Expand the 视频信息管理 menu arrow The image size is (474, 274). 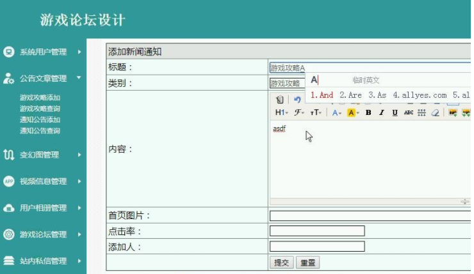(79, 181)
